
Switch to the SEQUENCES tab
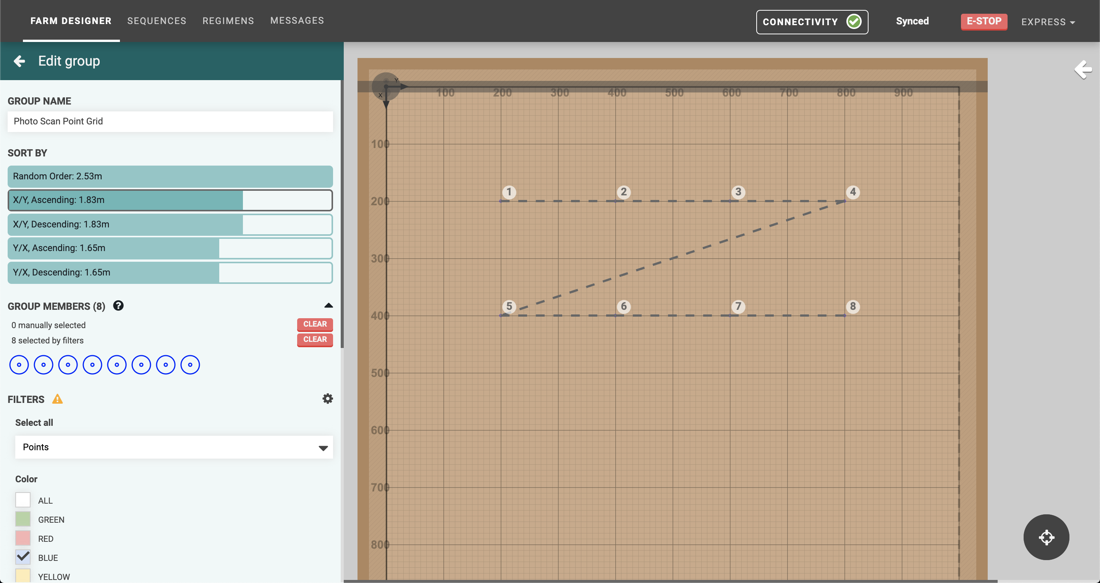click(157, 21)
